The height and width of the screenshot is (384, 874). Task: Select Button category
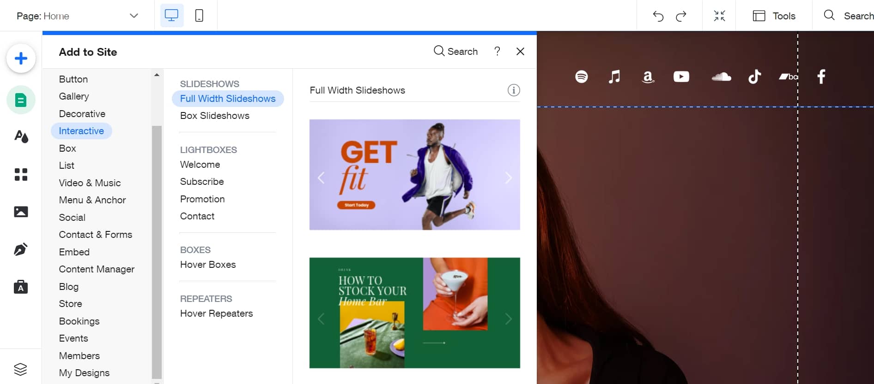(73, 79)
